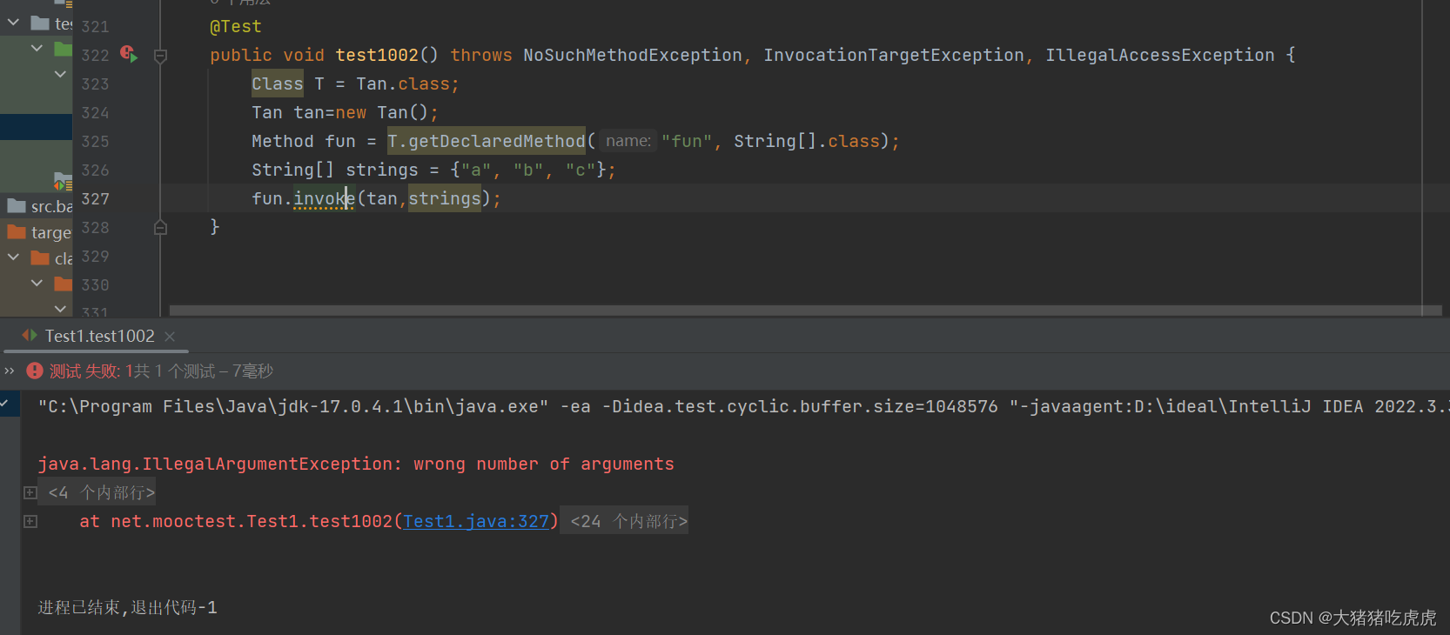Click the plus fold icon beside '<4 个内部行>'
Screen dimensions: 1450x635
click(x=30, y=492)
